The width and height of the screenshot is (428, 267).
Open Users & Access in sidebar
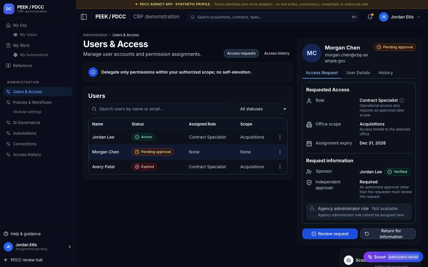[38, 92]
